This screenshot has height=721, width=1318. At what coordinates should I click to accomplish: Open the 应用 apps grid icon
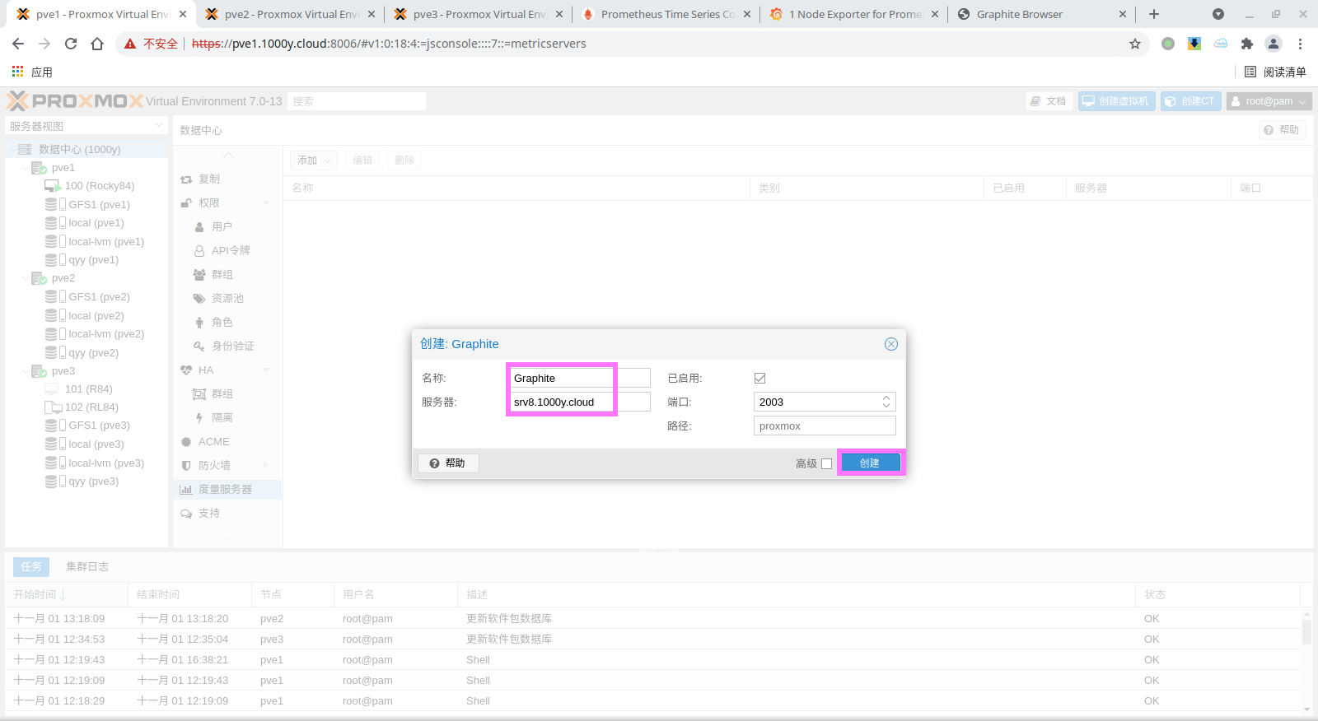18,72
